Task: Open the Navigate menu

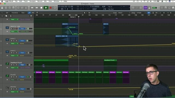Action: pyautogui.click(x=33, y=1)
